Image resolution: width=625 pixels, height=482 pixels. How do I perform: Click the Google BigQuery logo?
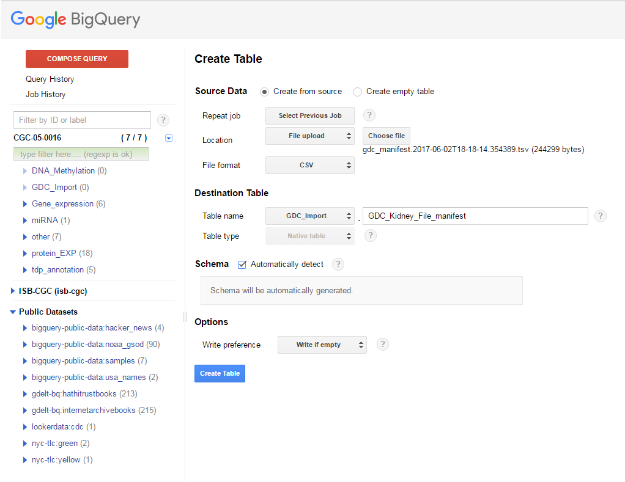pyautogui.click(x=75, y=20)
